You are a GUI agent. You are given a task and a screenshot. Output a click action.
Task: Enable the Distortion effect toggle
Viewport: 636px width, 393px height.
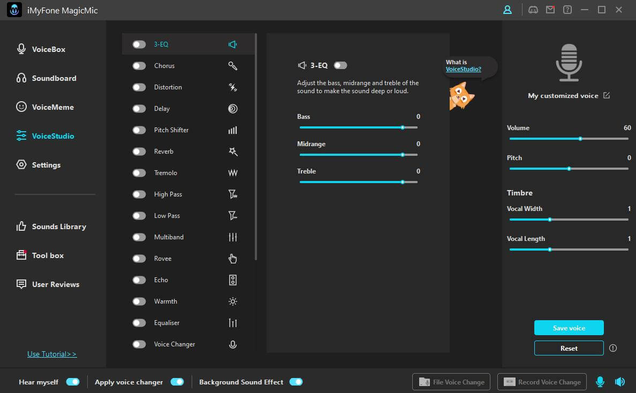(x=139, y=87)
